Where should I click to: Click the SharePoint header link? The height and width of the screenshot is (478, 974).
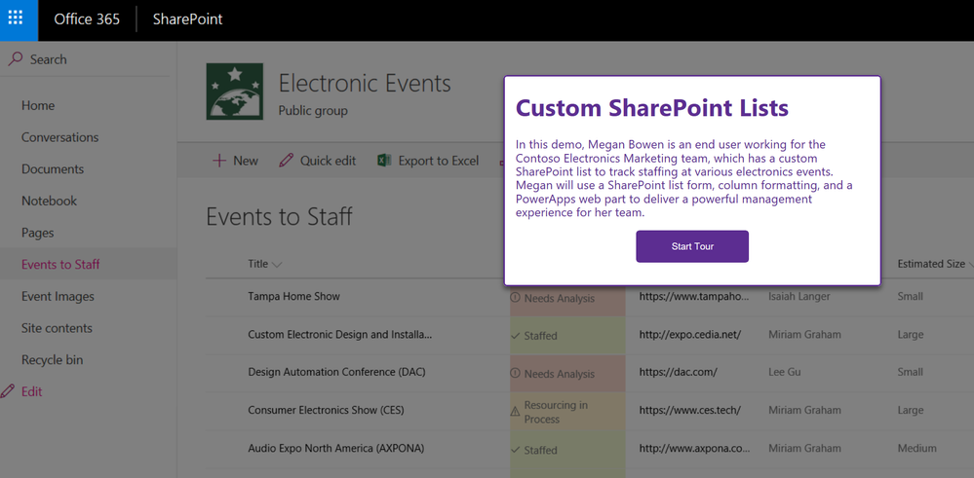click(187, 19)
